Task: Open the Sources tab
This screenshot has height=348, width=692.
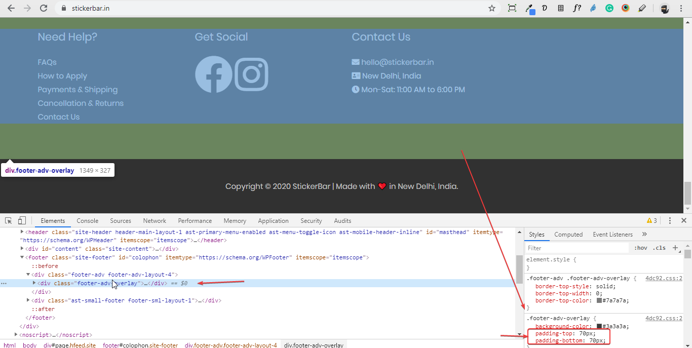Action: 121,220
